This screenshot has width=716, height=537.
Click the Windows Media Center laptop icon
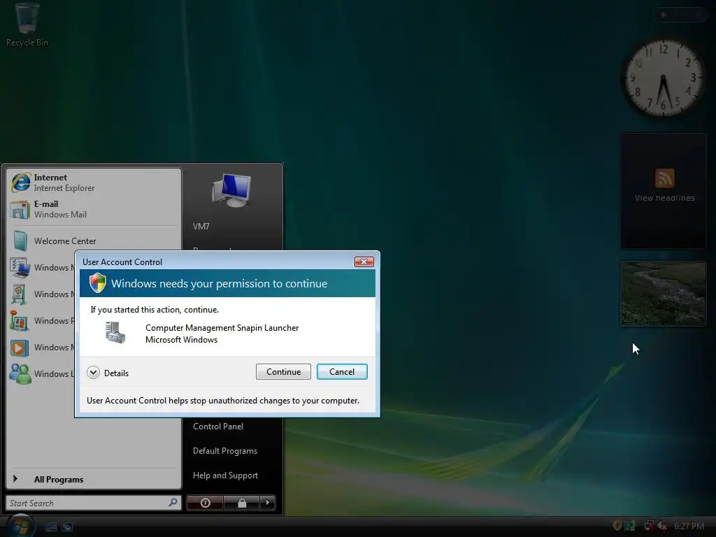pyautogui.click(x=20, y=268)
